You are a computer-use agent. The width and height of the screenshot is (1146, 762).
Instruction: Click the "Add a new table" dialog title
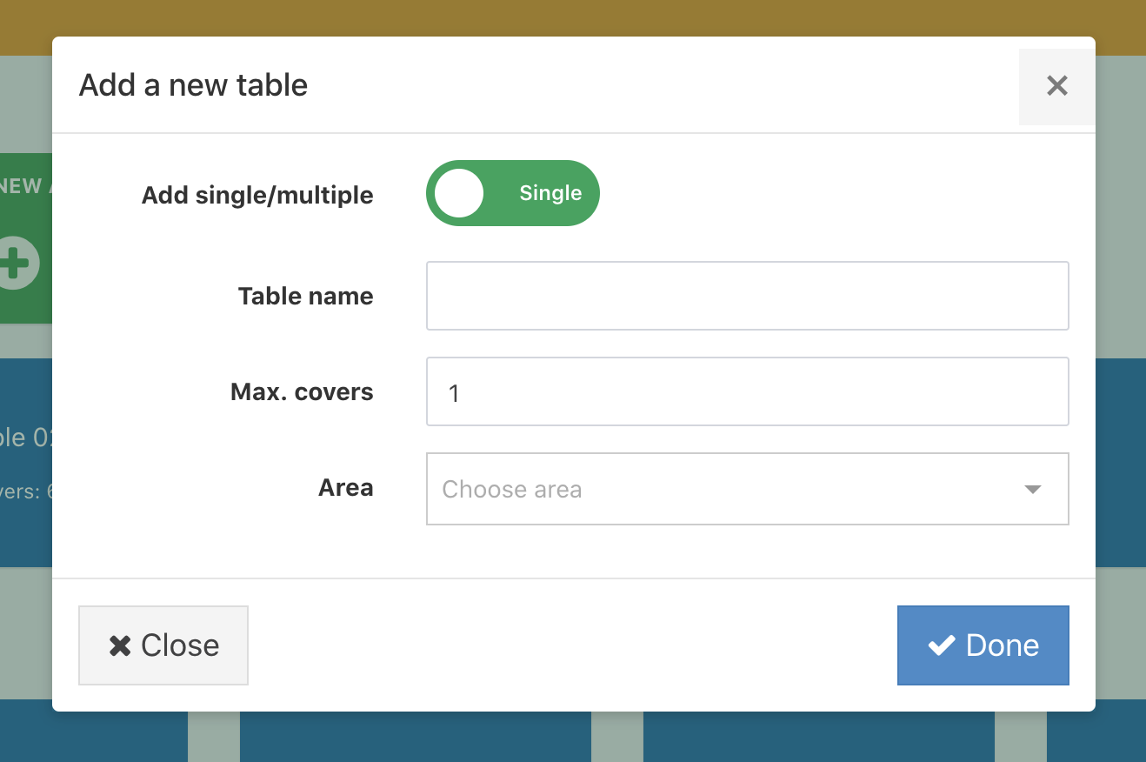[x=193, y=85]
